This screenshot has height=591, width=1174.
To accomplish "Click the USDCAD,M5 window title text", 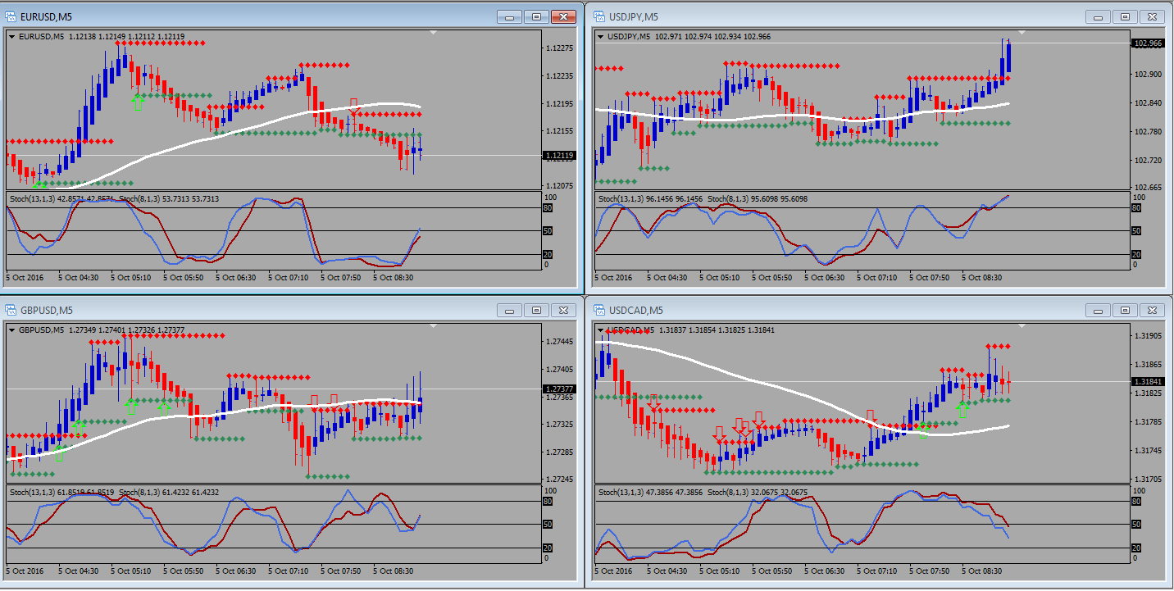I will tap(636, 310).
